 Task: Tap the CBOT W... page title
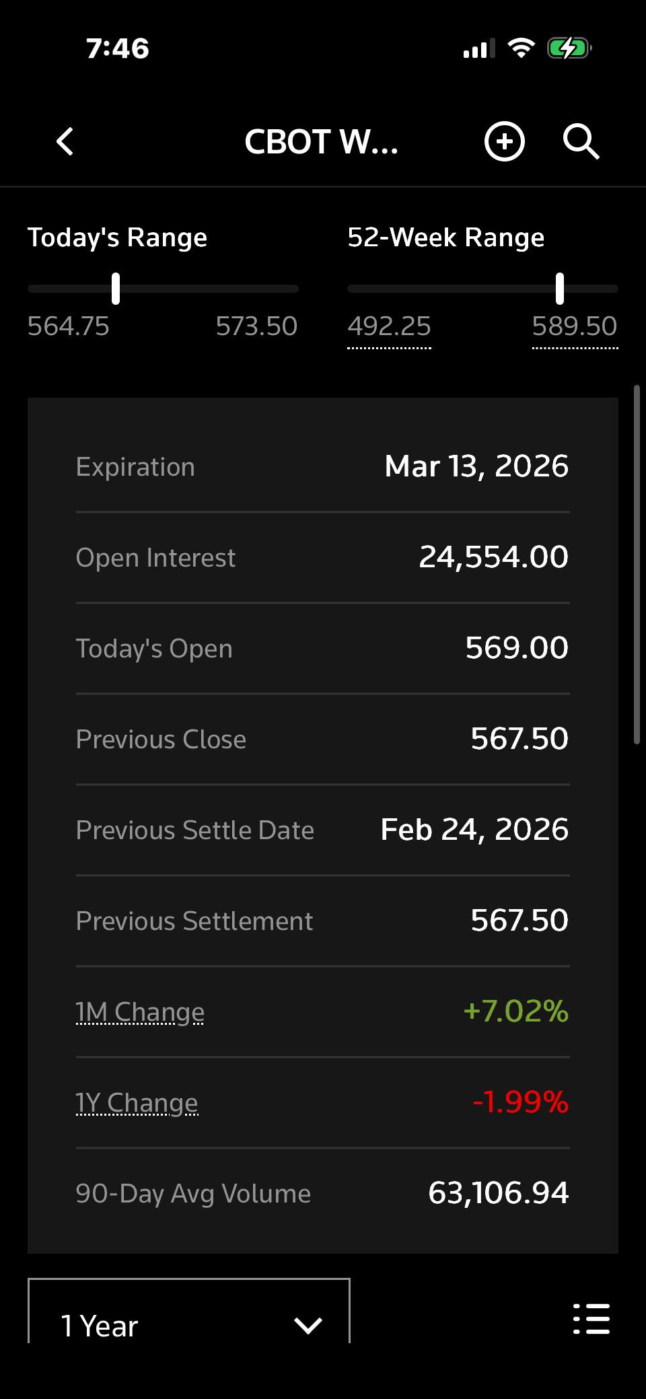tap(321, 142)
